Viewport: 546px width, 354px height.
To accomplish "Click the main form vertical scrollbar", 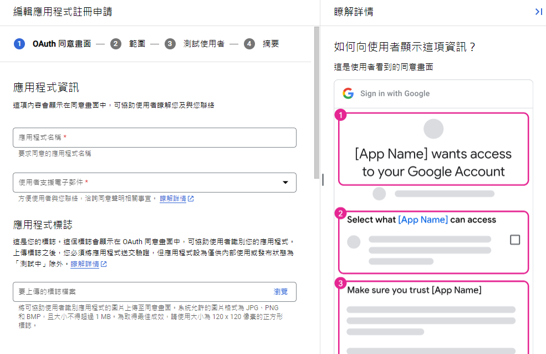I will click(317, 103).
